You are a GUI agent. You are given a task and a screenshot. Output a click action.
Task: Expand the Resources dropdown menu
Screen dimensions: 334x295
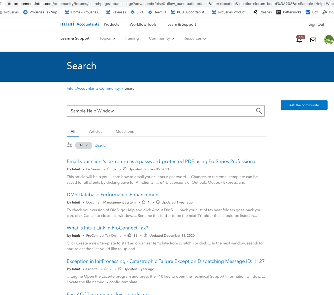click(x=195, y=38)
